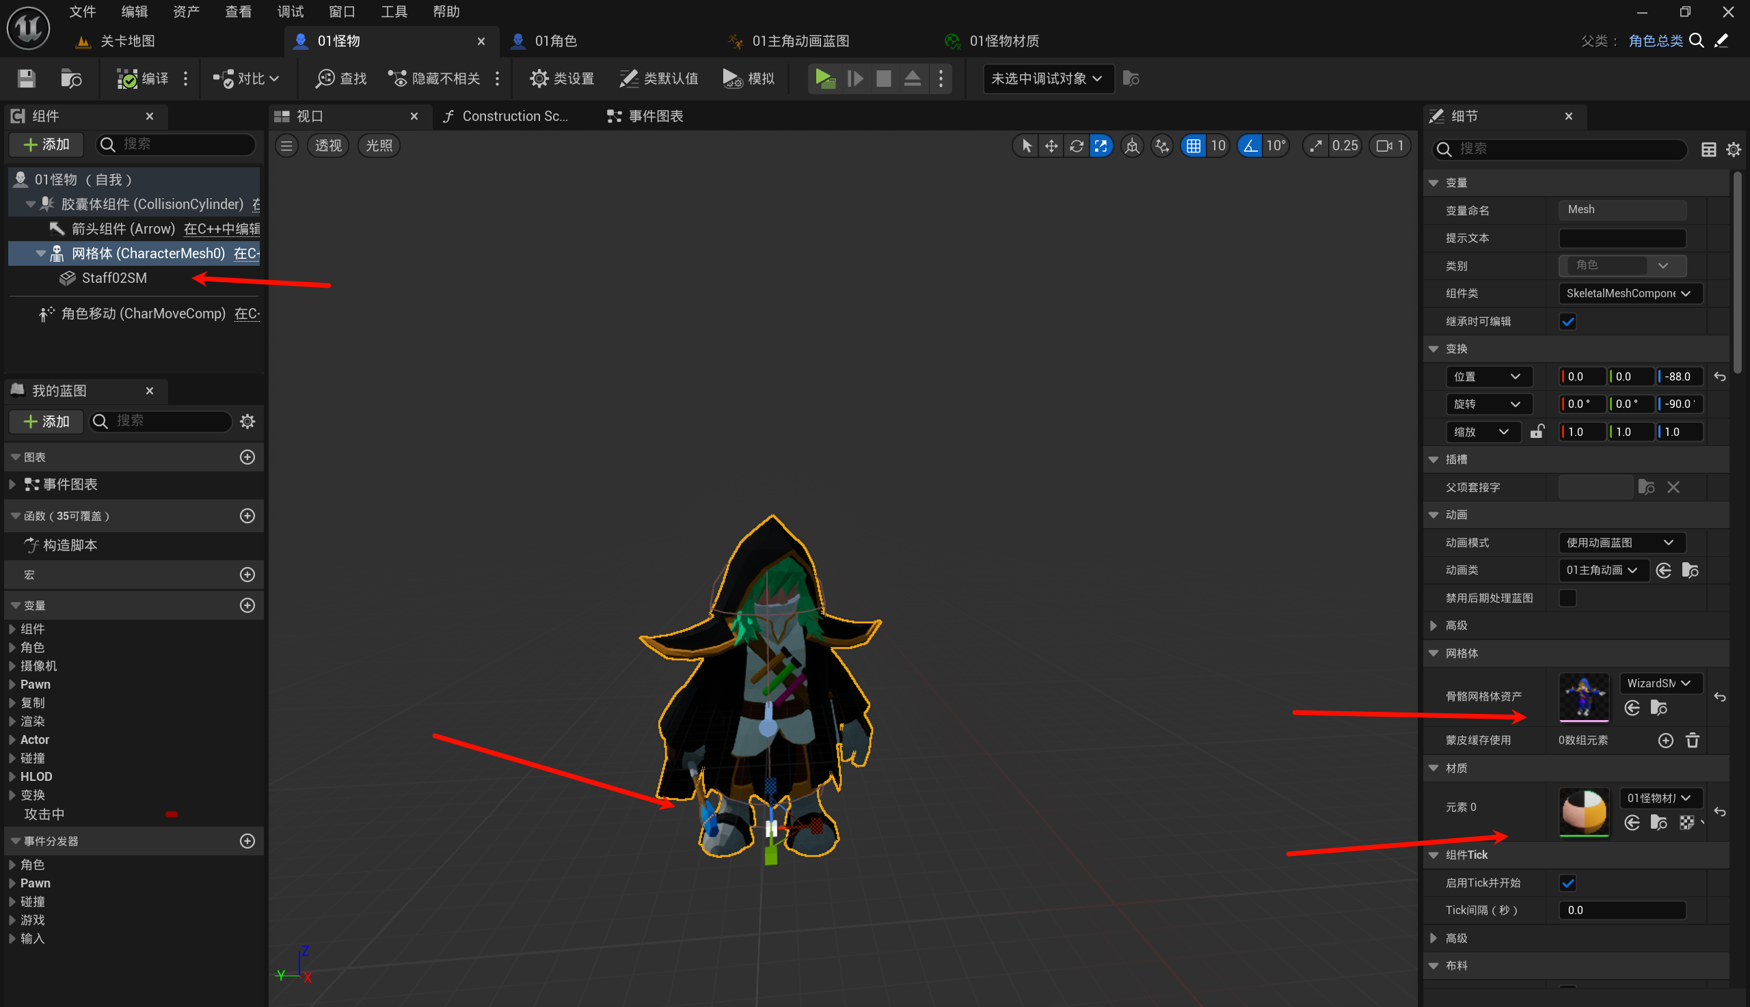Toggle the Start with Tick Enabled checkbox
This screenshot has height=1007, width=1750.
coord(1568,883)
